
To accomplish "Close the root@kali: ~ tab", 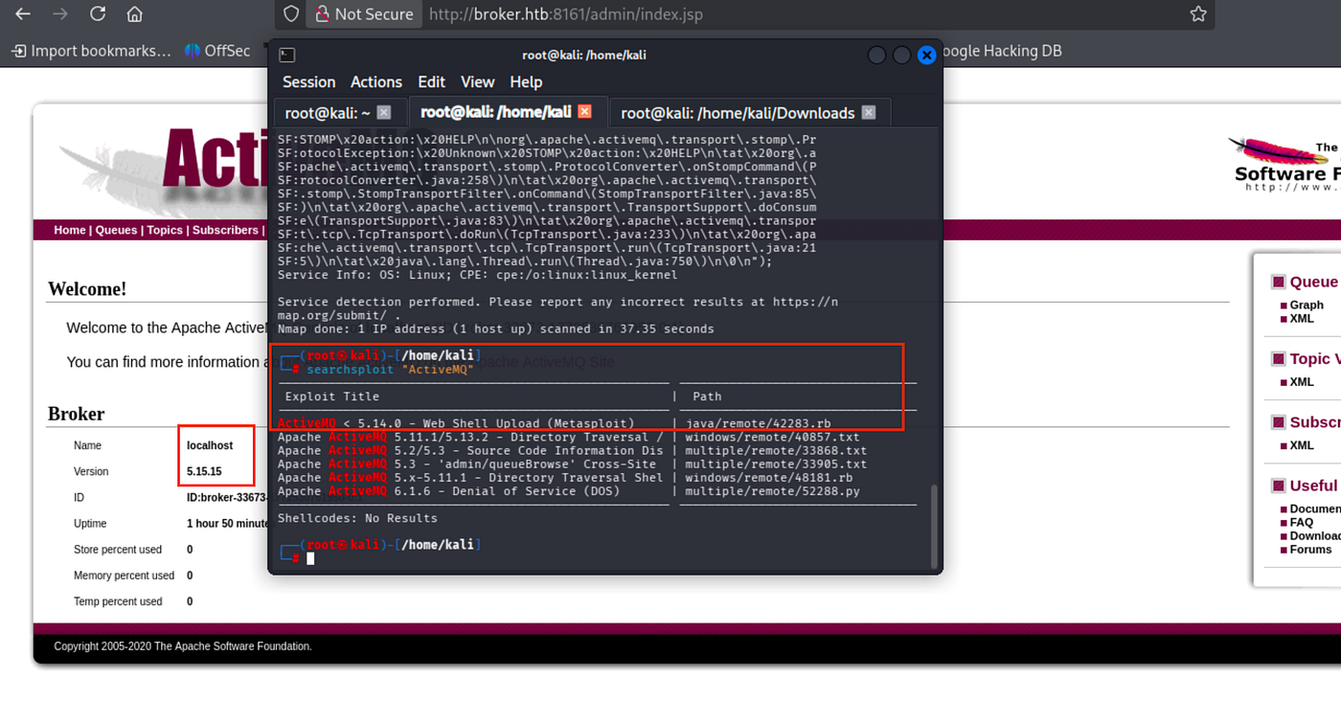I will click(384, 112).
